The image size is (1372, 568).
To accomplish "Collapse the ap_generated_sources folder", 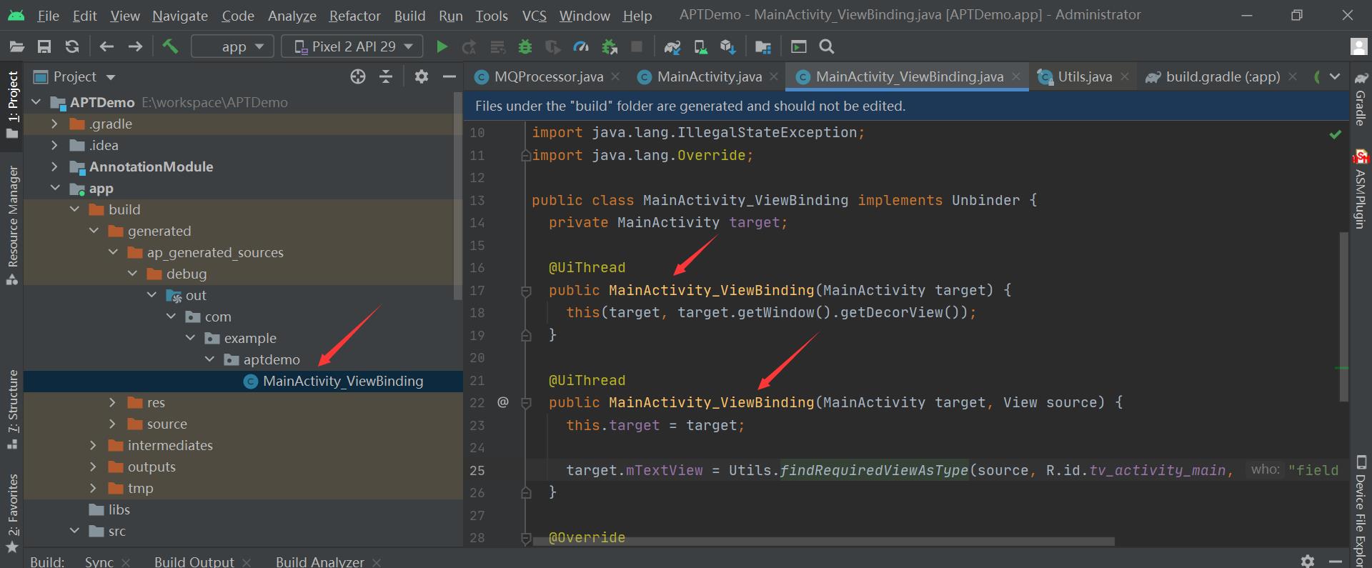I will click(113, 252).
